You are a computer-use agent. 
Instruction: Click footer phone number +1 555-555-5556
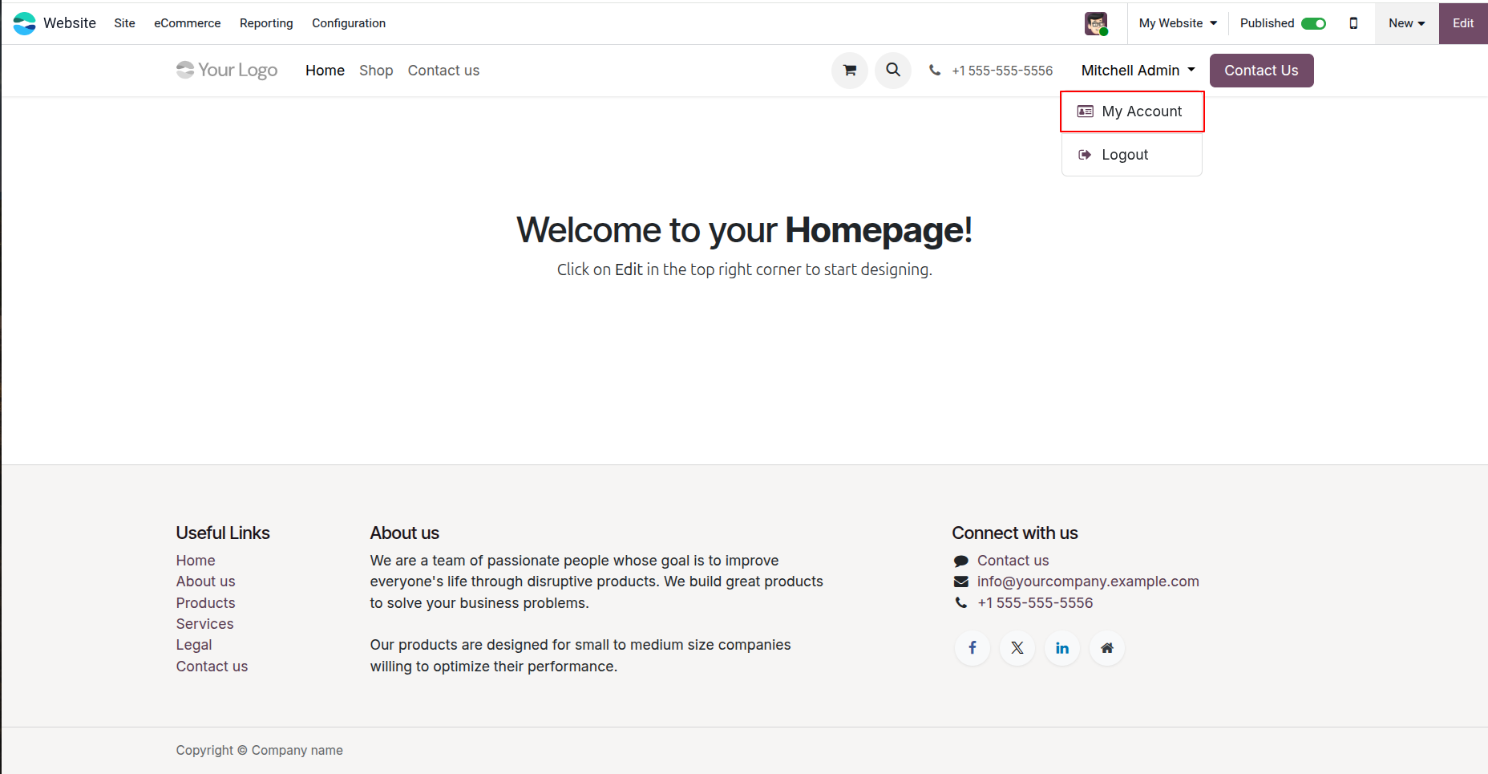[x=1035, y=602]
